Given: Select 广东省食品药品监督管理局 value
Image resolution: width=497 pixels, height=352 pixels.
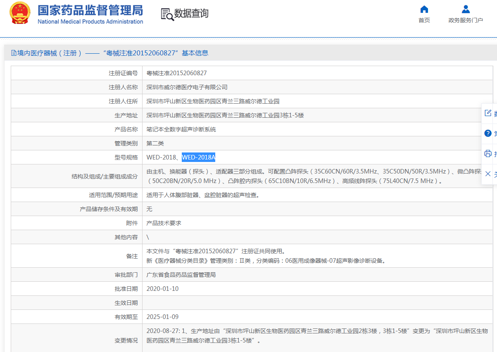Looking at the screenshot, I should [x=181, y=275].
